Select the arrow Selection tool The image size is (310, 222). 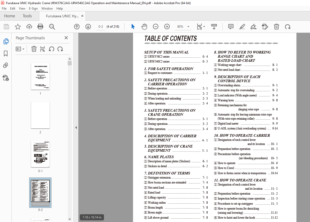coord(133,26)
